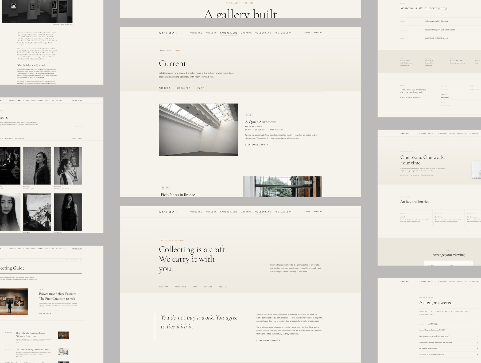Click the Exhibitions breadcrumb link above Current heading

[x=165, y=50]
